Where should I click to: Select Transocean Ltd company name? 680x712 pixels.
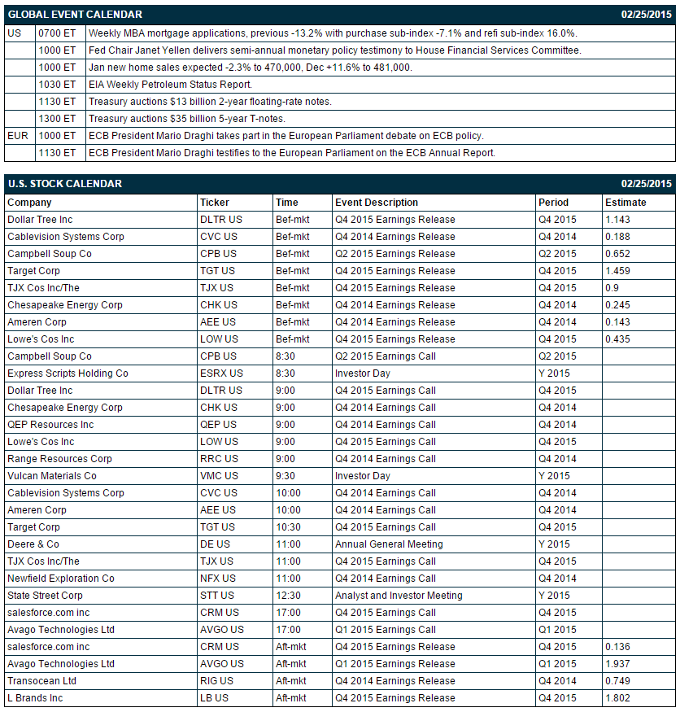click(41, 682)
